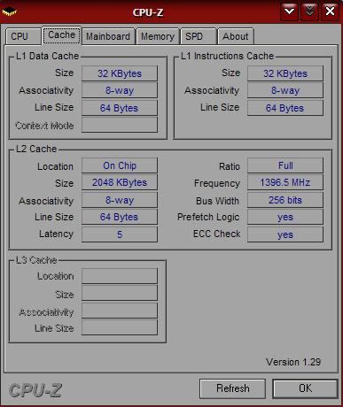
Task: Click the empty Context Mode field
Action: (120, 125)
